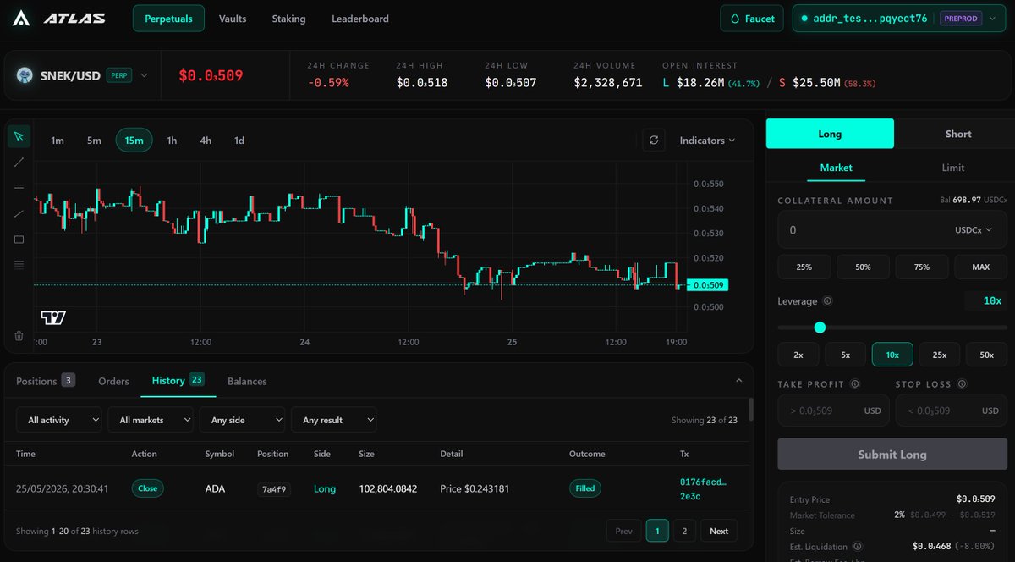Select the trend line tool beneath the cursor tool
Screen dimensions: 1015x562
pyautogui.click(x=19, y=162)
